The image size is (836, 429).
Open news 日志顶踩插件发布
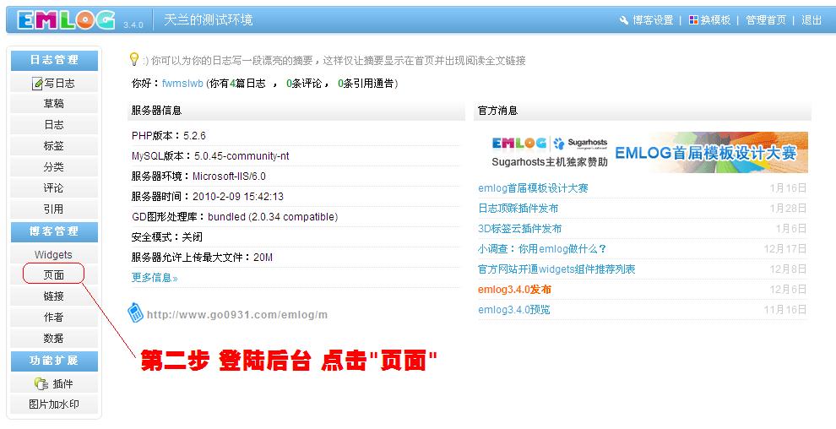[x=518, y=209]
